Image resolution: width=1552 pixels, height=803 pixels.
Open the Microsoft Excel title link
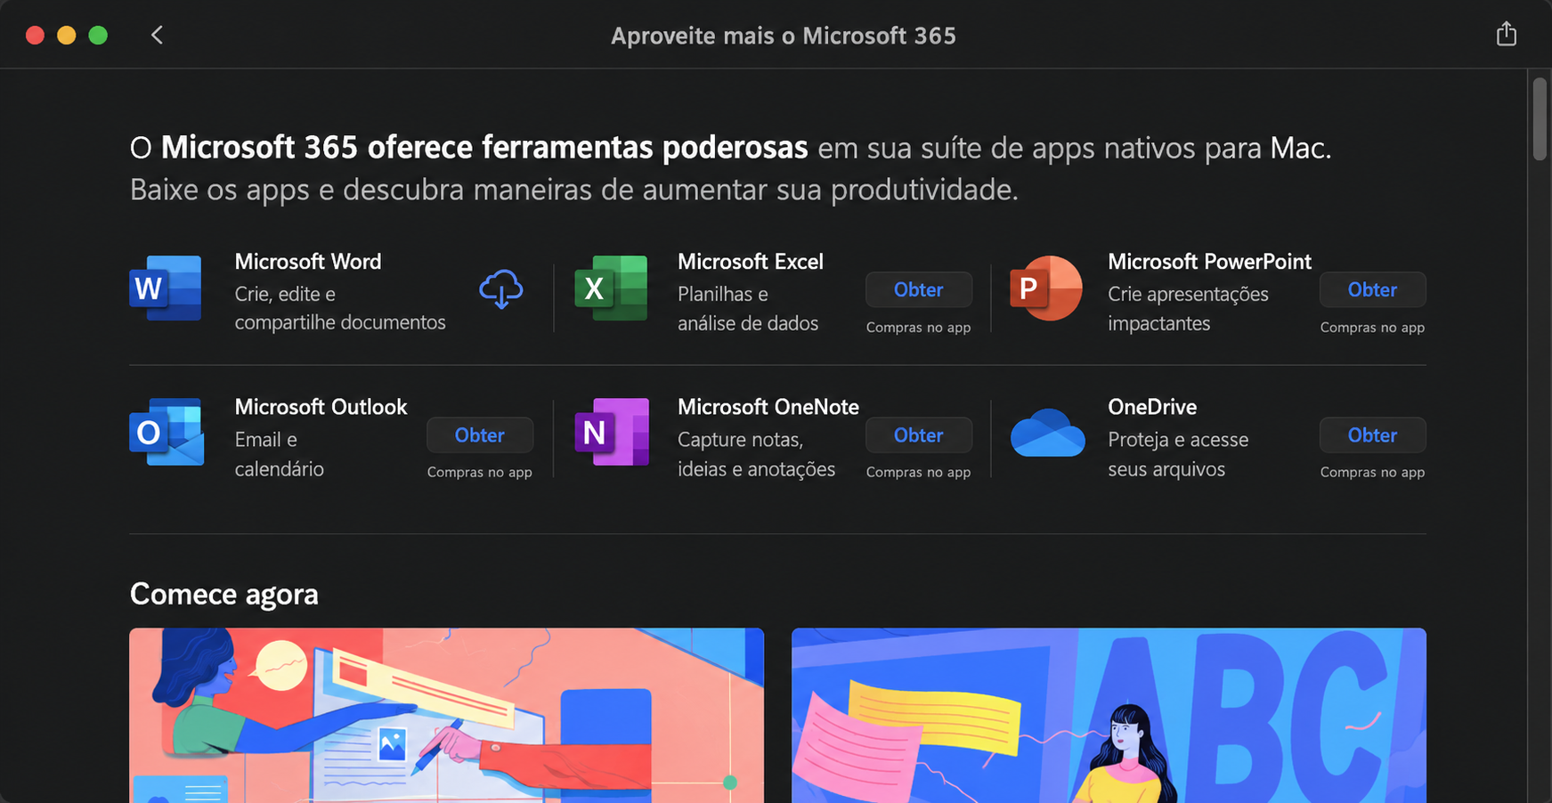[751, 261]
